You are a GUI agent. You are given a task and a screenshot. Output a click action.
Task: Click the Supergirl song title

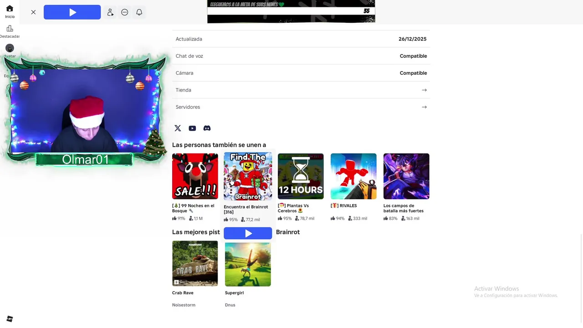coord(234,293)
